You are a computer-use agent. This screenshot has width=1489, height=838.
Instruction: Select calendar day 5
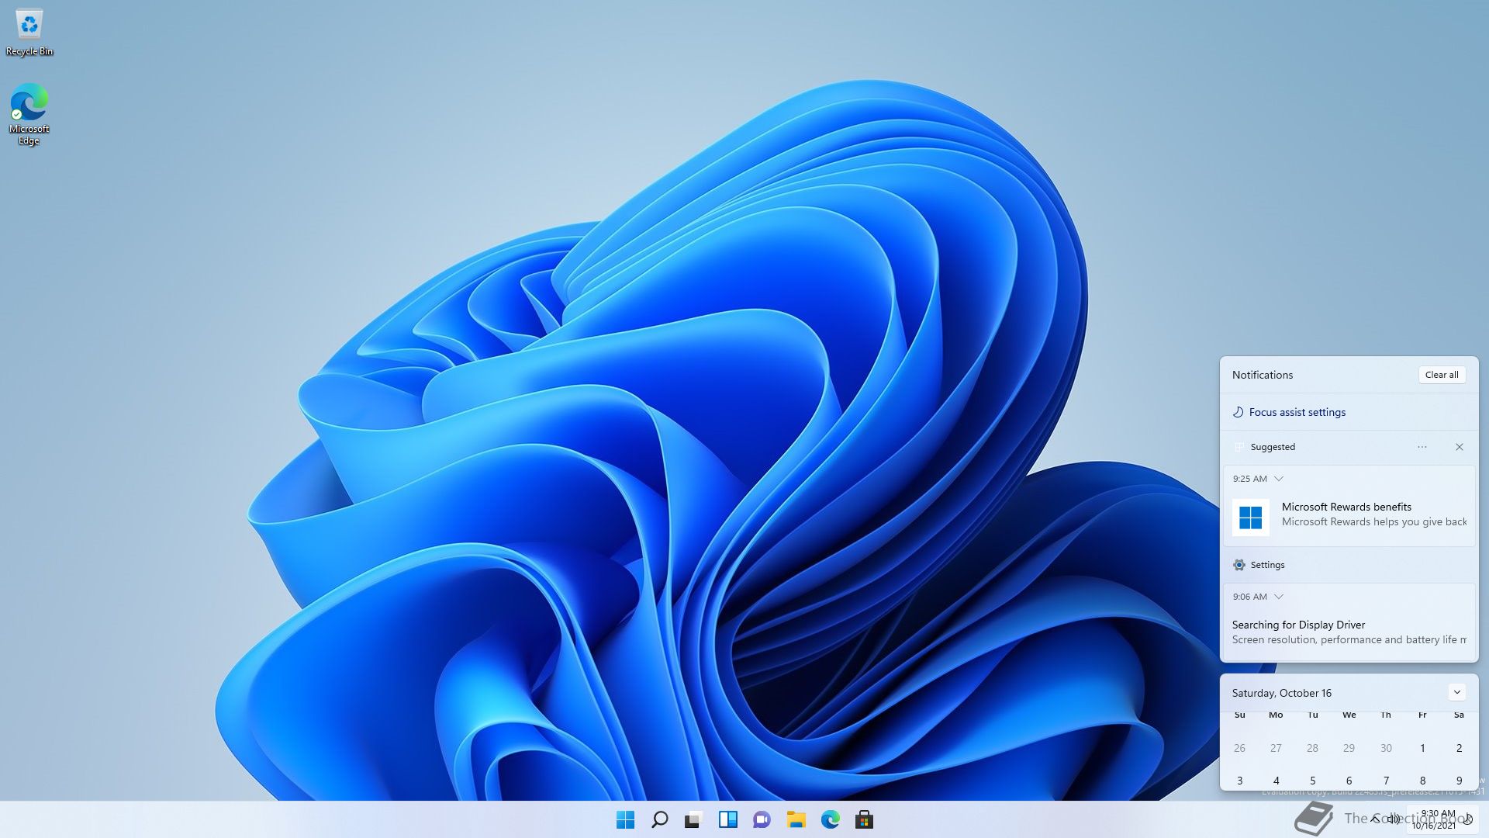[1312, 781]
